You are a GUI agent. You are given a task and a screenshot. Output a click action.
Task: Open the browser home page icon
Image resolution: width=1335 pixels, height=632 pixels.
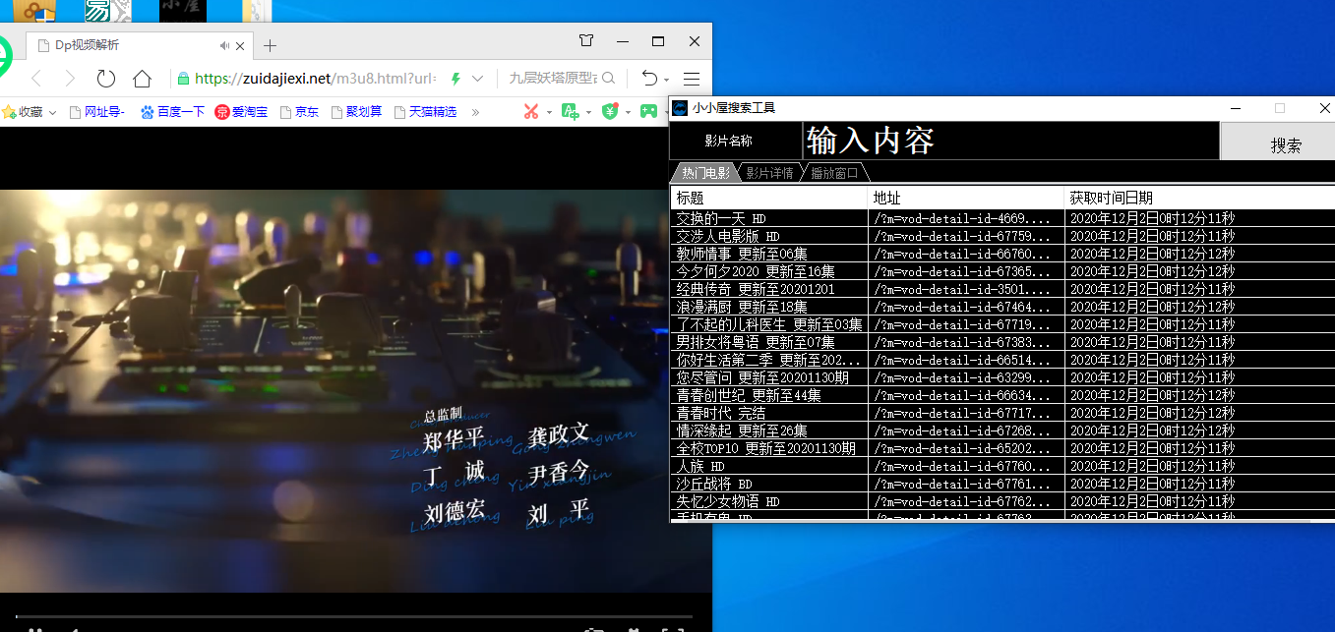(142, 78)
